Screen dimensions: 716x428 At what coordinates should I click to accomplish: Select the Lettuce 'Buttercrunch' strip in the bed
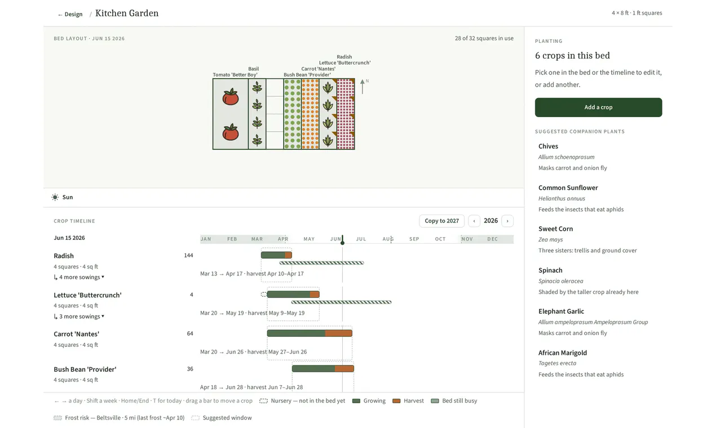pos(328,114)
